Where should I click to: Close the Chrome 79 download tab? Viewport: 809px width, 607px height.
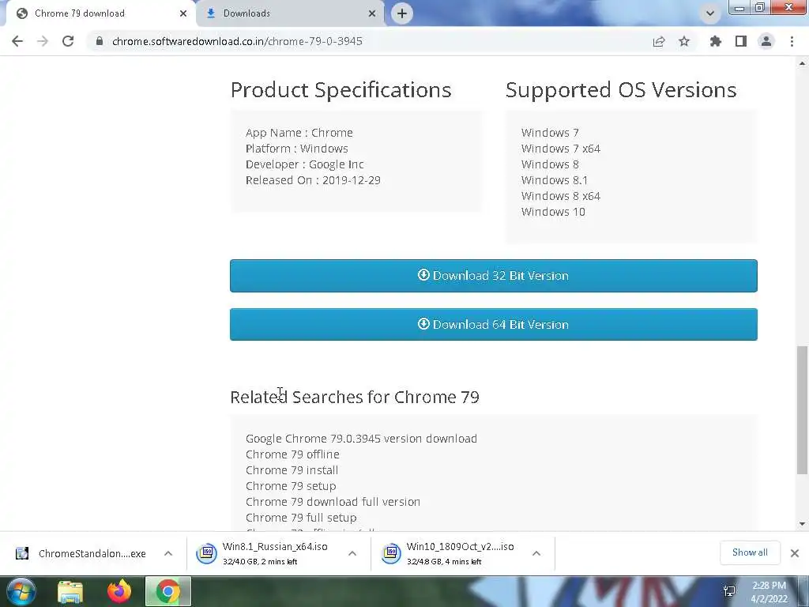183,13
